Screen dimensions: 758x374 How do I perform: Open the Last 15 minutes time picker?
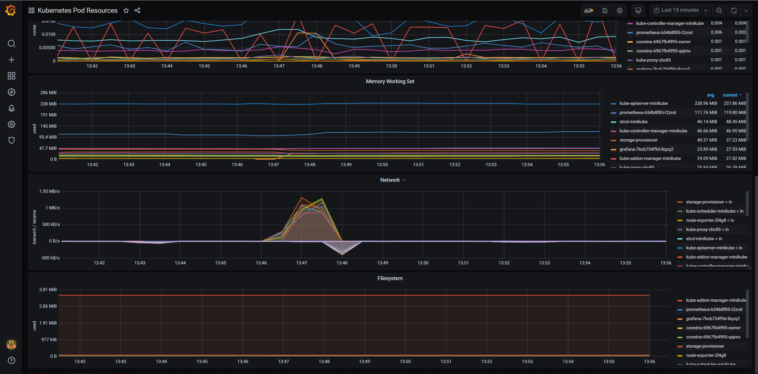[x=680, y=10]
